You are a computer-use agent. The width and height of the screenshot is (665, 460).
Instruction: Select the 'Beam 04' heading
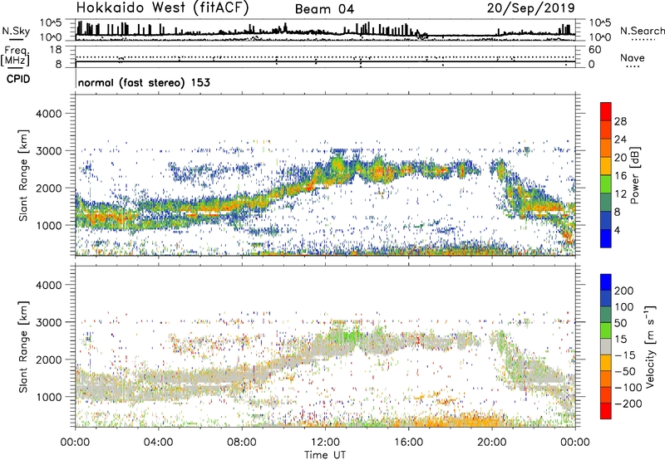[x=324, y=9]
